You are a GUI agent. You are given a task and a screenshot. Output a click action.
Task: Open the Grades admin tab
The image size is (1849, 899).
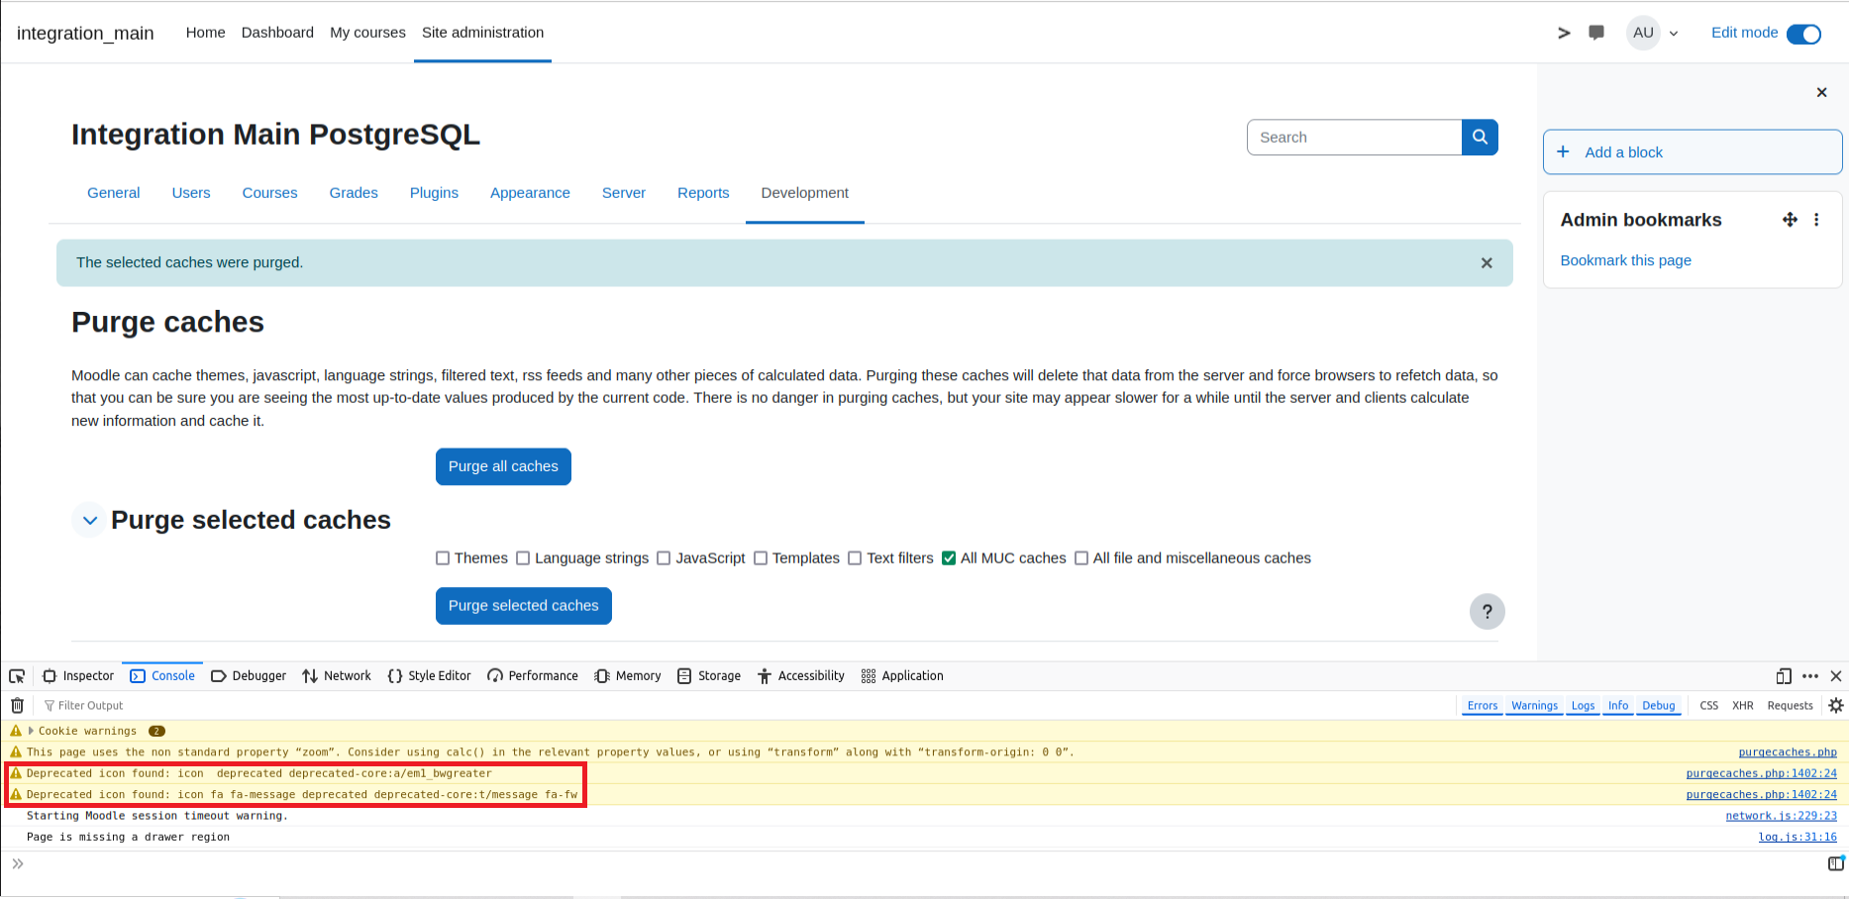pos(354,193)
